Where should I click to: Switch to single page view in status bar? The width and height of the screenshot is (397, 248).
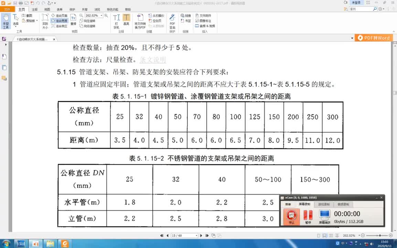(319, 236)
